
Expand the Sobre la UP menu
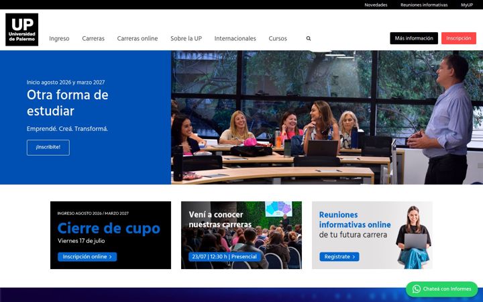coord(186,38)
